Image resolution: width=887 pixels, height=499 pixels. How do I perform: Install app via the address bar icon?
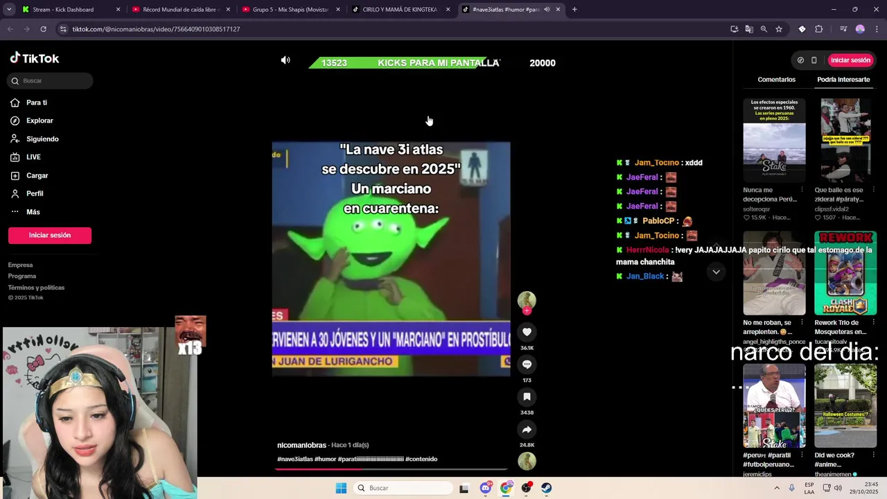pos(734,29)
